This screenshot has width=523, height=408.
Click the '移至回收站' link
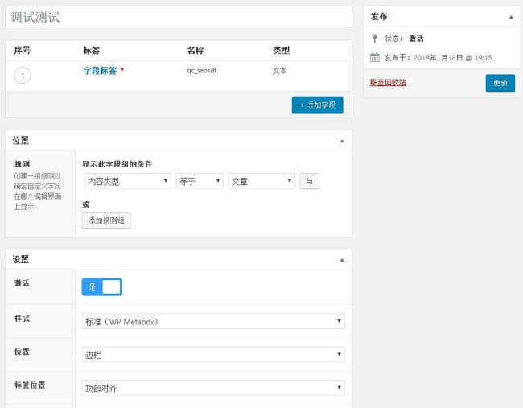[388, 82]
